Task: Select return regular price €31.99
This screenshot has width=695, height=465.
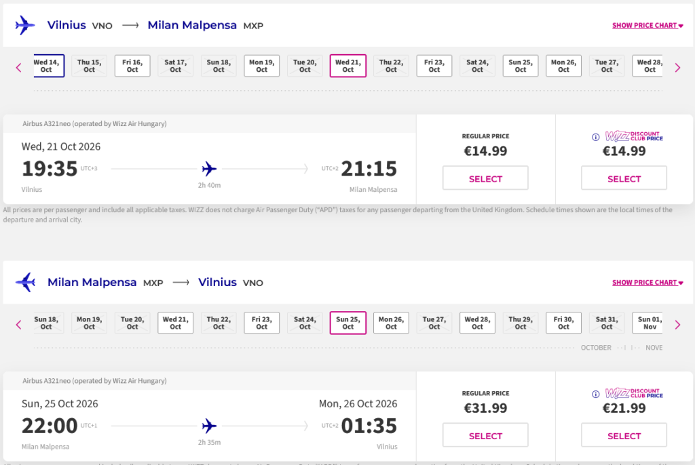Action: point(485,436)
